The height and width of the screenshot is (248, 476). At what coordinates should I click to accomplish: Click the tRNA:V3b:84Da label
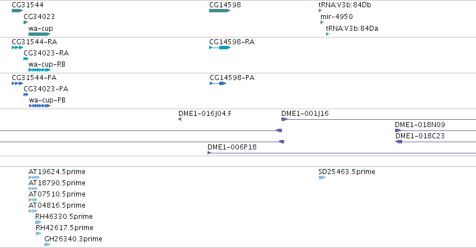click(352, 28)
